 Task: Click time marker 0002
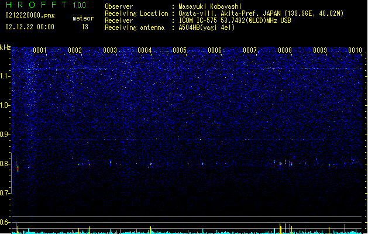click(75, 50)
